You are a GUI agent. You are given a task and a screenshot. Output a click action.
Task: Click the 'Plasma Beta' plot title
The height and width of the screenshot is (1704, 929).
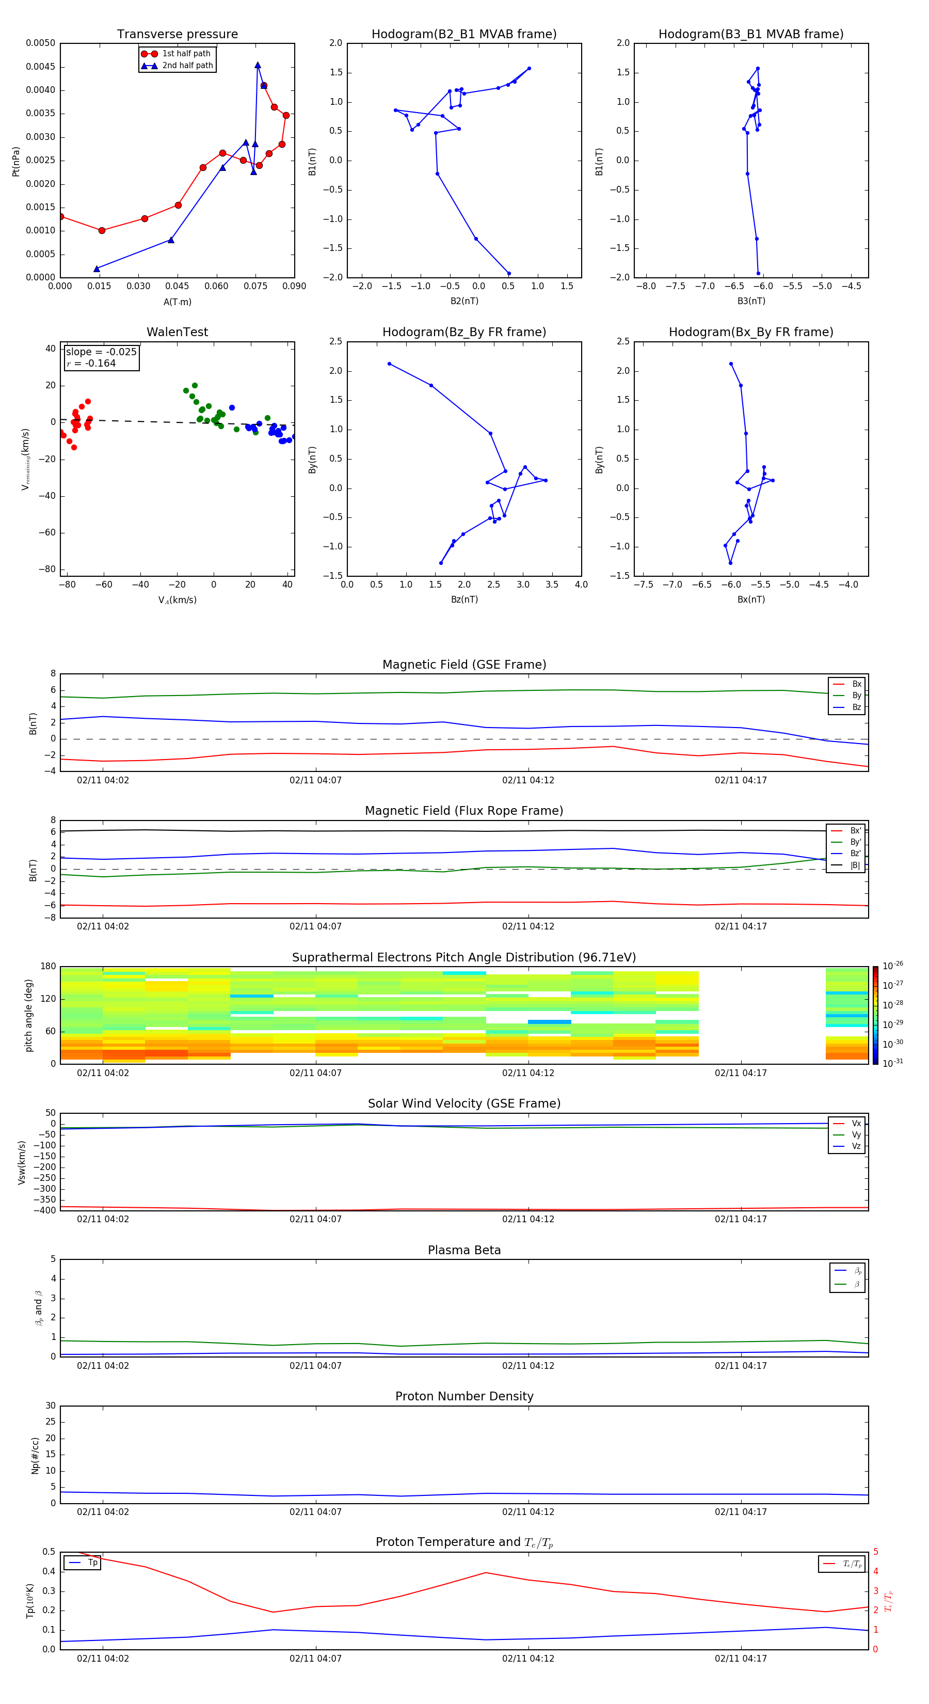coord(464,1250)
